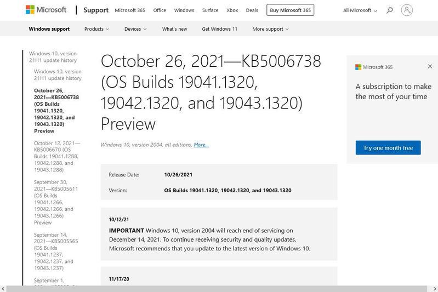Open the Get Windows 11 link
438x292 pixels.
(220, 29)
